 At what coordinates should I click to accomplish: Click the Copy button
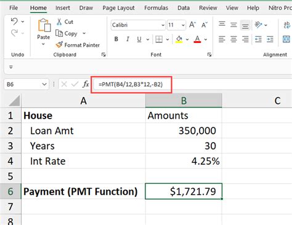click(67, 33)
